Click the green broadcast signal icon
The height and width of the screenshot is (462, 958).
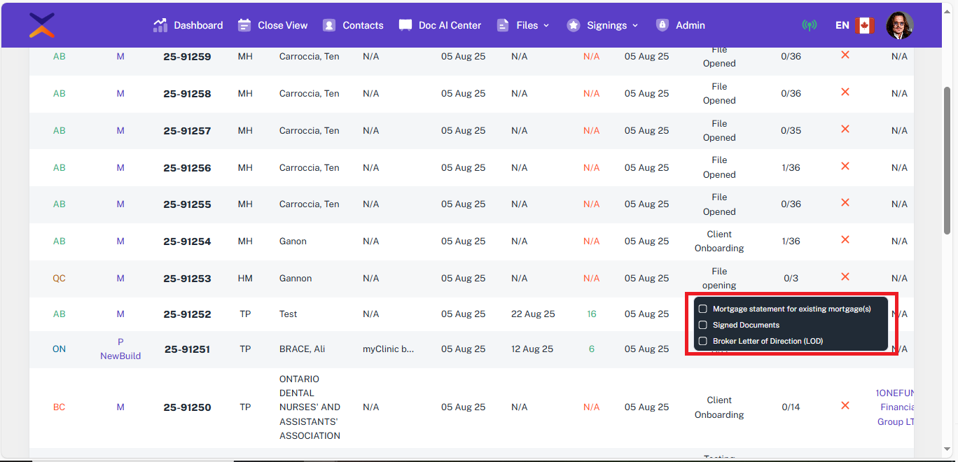point(809,25)
